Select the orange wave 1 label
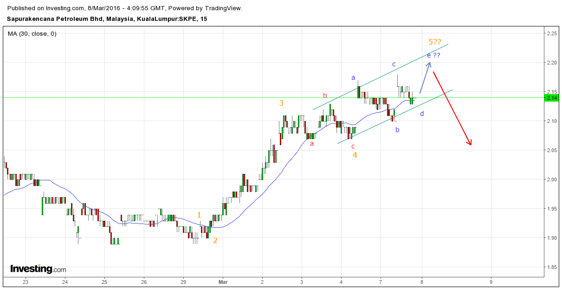The image size is (562, 288). [199, 215]
